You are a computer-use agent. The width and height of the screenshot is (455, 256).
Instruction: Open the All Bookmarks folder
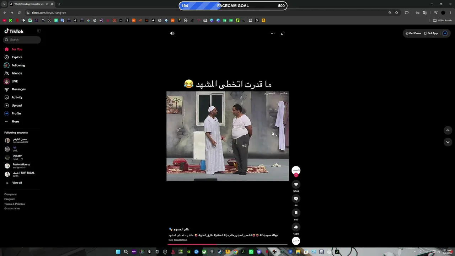(443, 21)
